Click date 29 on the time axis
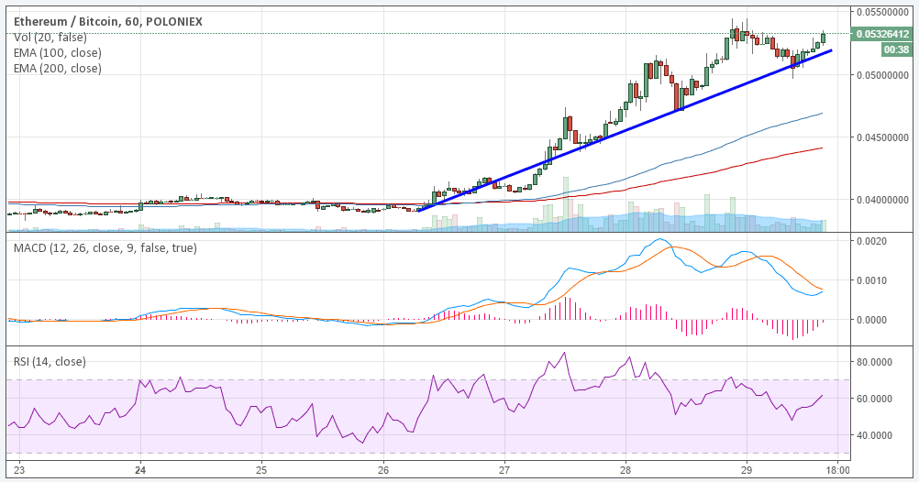 [x=747, y=470]
